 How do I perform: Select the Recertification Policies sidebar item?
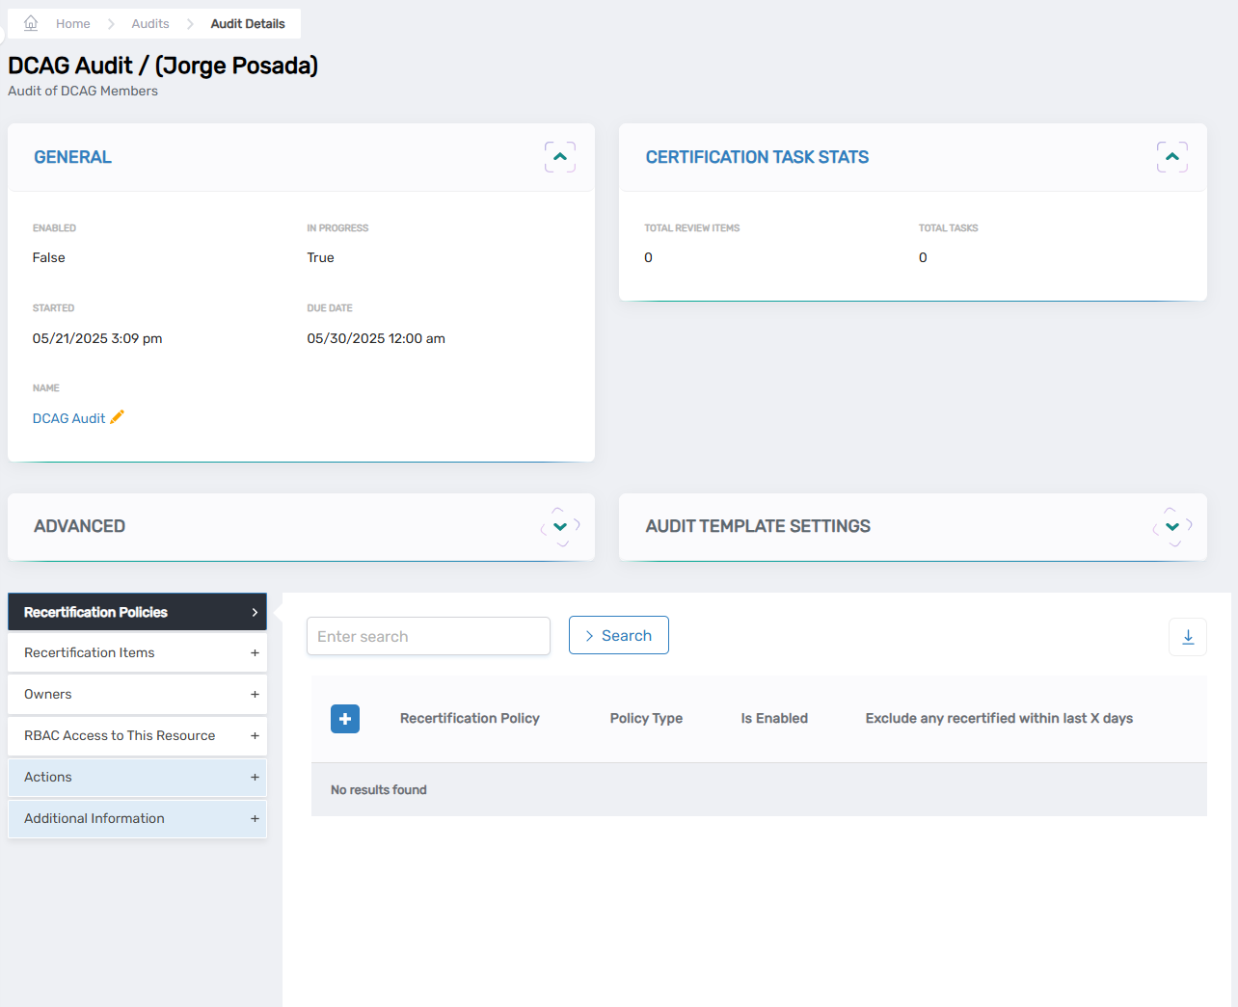point(96,611)
